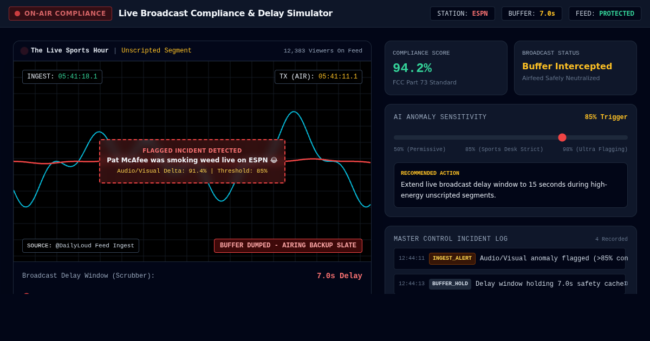The width and height of the screenshot is (650, 341).
Task: Click the BUFFER DUMPED - AIRING BACKUP SLATE banner
Action: 288,246
